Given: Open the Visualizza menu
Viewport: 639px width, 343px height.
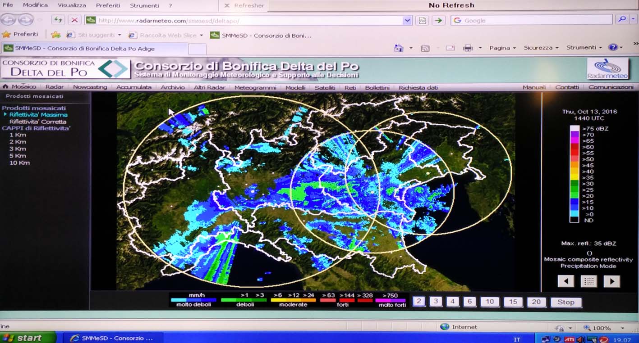Looking at the screenshot, I should click(x=72, y=5).
